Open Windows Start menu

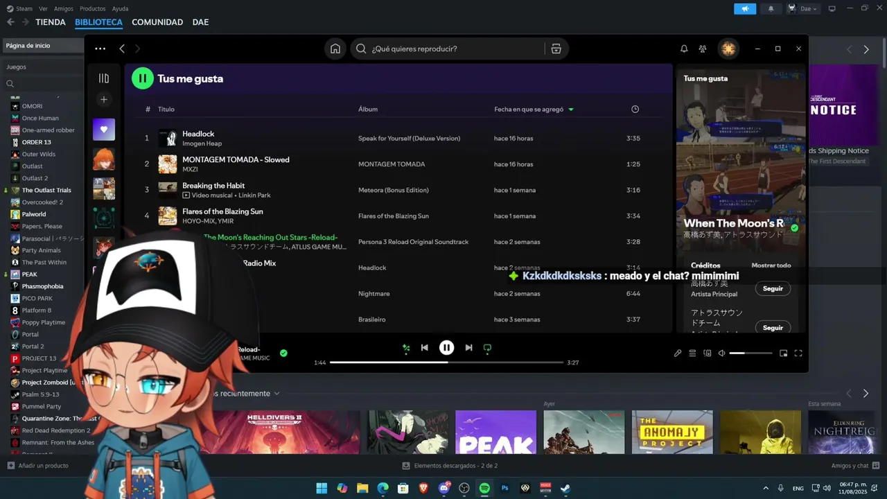click(322, 489)
